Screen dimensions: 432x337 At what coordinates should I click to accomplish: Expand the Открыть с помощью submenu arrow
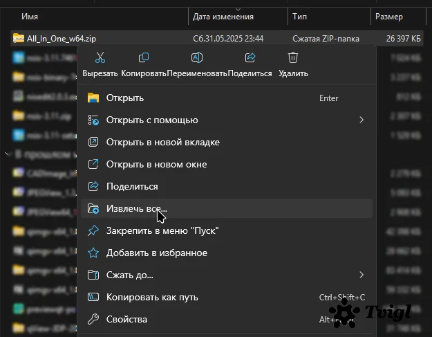(x=361, y=120)
